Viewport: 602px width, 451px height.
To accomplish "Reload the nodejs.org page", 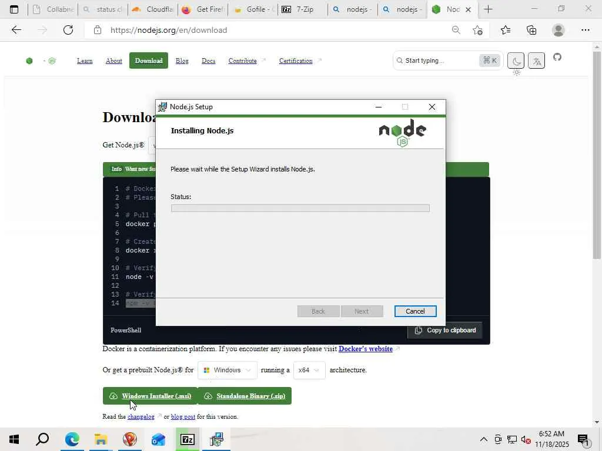I will [68, 30].
